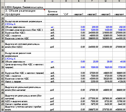Click row header 34
This screenshot has height=112, width=126.
[x=3, y=45]
